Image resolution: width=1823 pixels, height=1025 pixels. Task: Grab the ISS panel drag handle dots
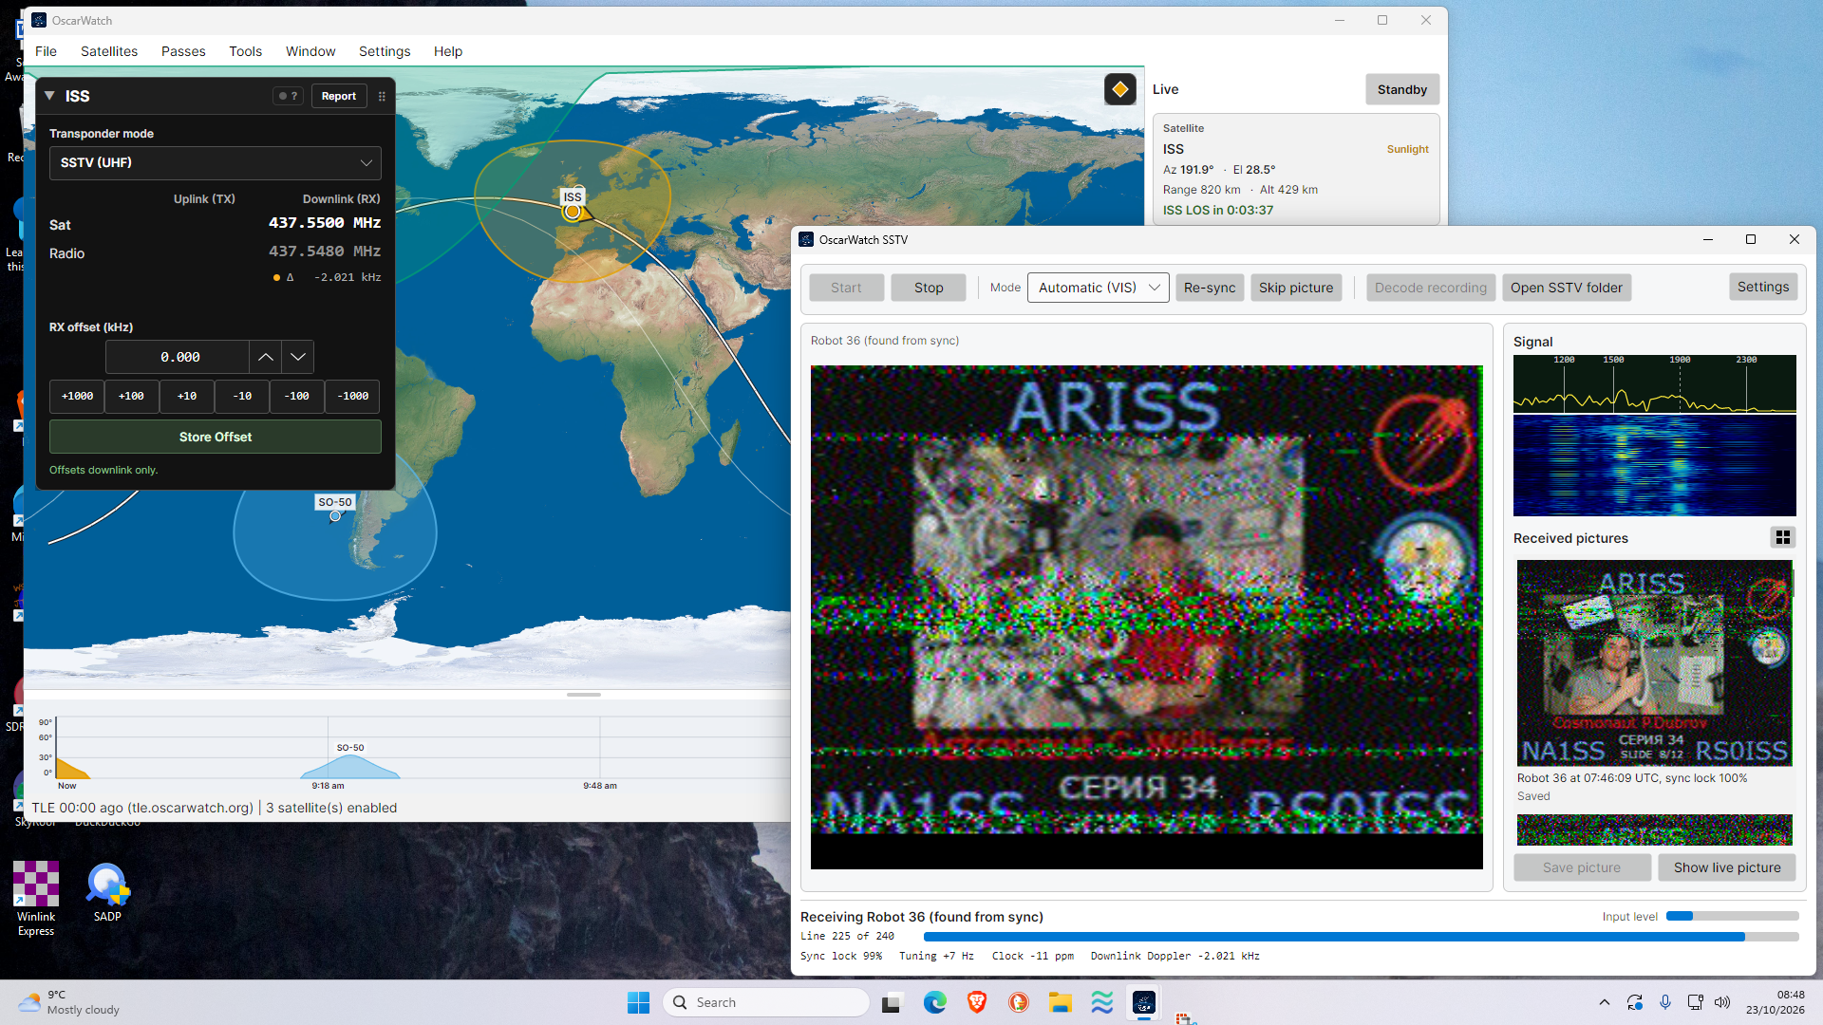tap(382, 96)
